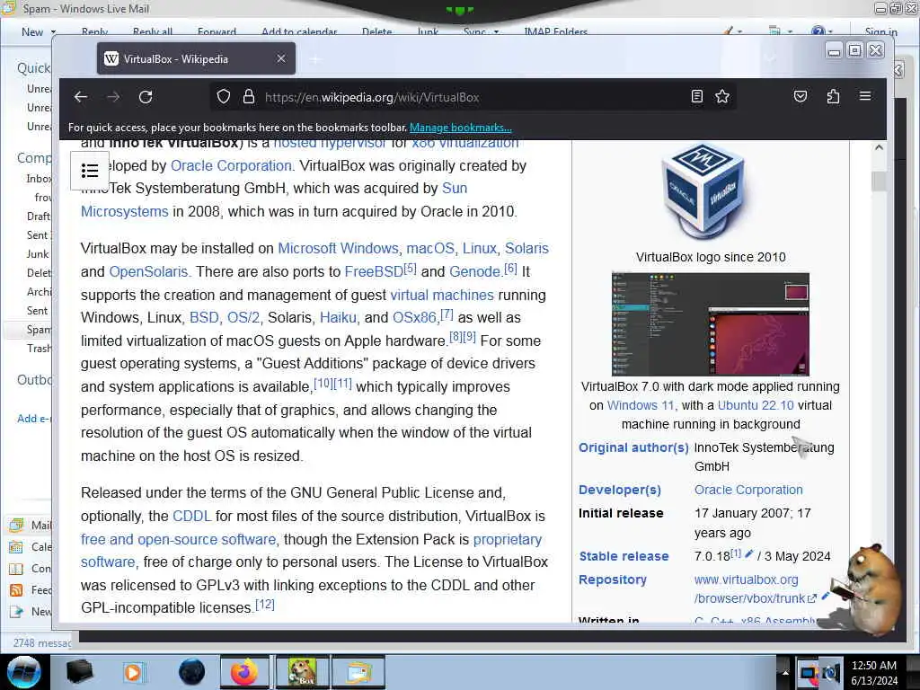Select Spam folder in Live Mail
The image size is (920, 690).
pos(38,330)
